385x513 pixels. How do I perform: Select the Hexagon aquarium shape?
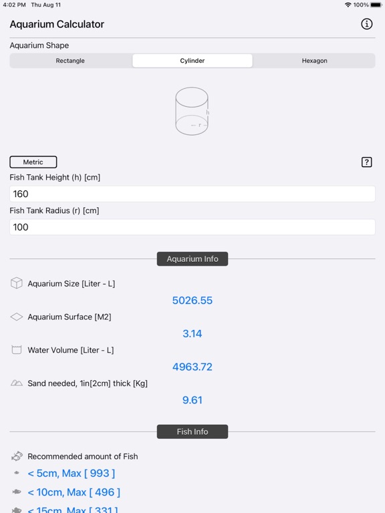pyautogui.click(x=314, y=61)
